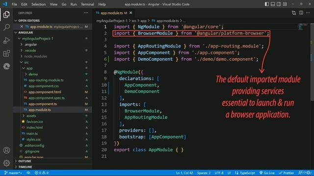The image size is (314, 176).
Task: Click the eye icon in status bar
Action: pos(28,173)
